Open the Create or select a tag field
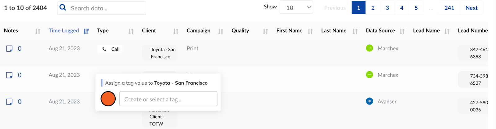Screen dimensions: 496x129 pos(168,99)
